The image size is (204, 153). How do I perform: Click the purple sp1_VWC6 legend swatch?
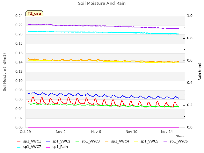(x=165, y=142)
